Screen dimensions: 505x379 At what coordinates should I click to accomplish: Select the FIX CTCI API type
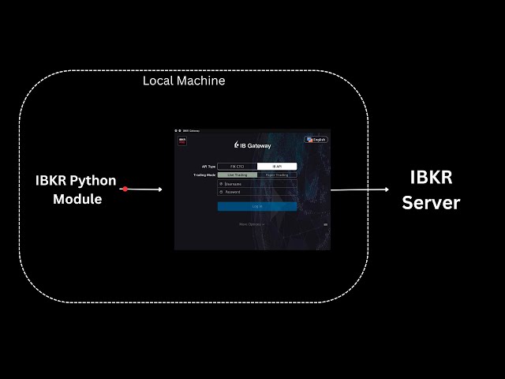pyautogui.click(x=238, y=167)
